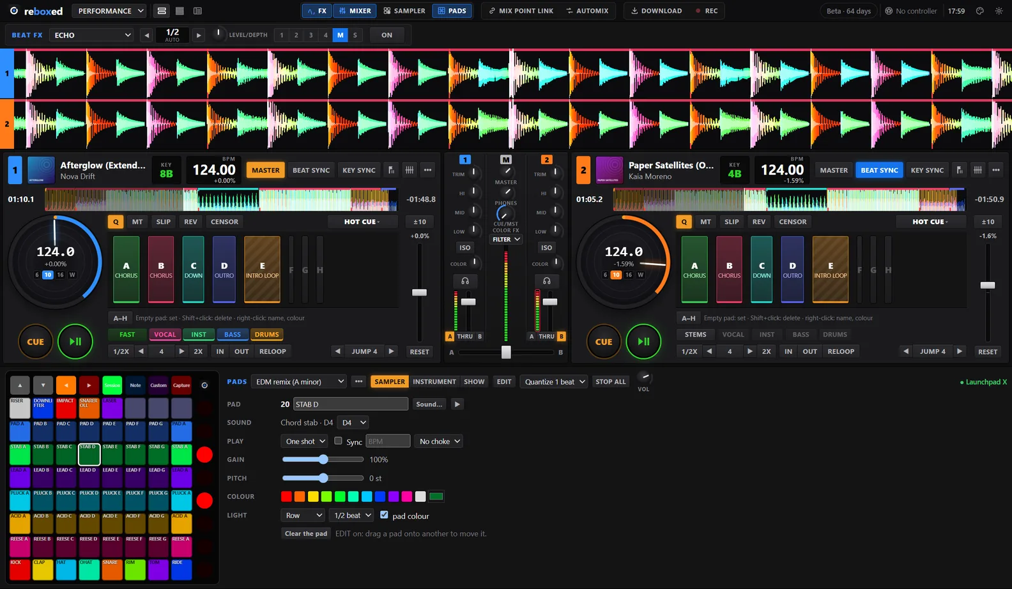Viewport: 1012px width, 589px height.
Task: Open the theme brightness icon in top bar
Action: point(999,11)
